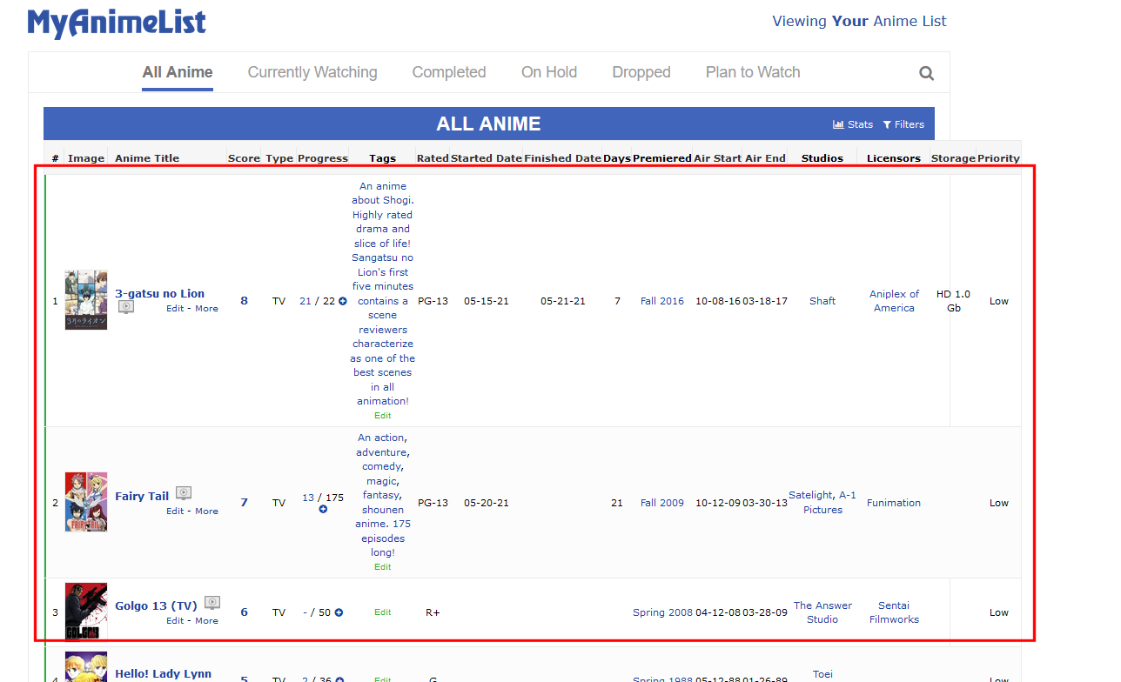
Task: Click video icon under 3-gatsu no Lion
Action: [x=126, y=307]
